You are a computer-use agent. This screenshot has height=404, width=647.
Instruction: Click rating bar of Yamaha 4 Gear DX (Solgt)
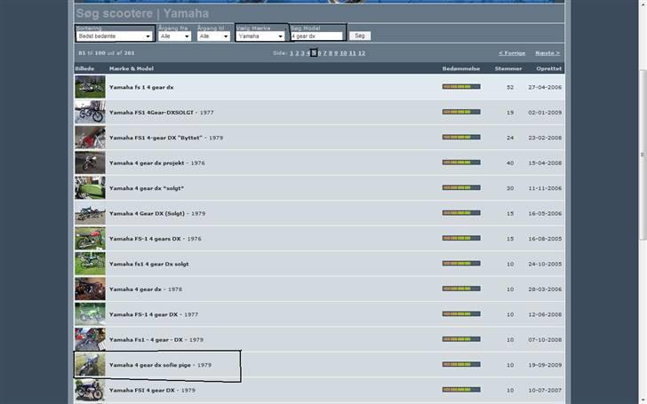[x=460, y=213]
